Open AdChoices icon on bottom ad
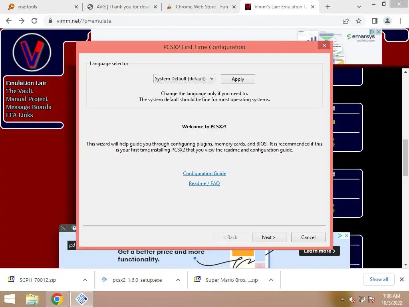409x307 pixels. pos(340,235)
